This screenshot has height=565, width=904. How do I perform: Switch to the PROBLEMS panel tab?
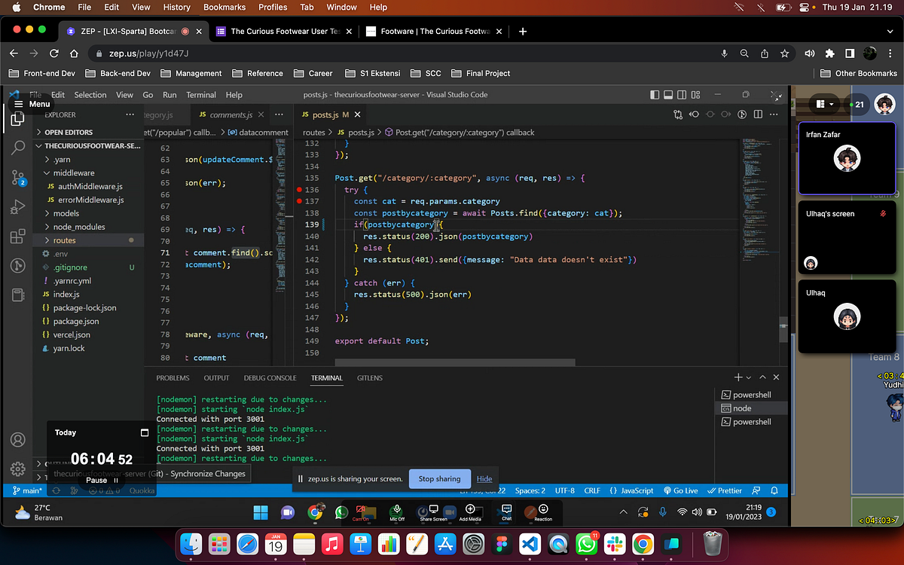(x=173, y=378)
